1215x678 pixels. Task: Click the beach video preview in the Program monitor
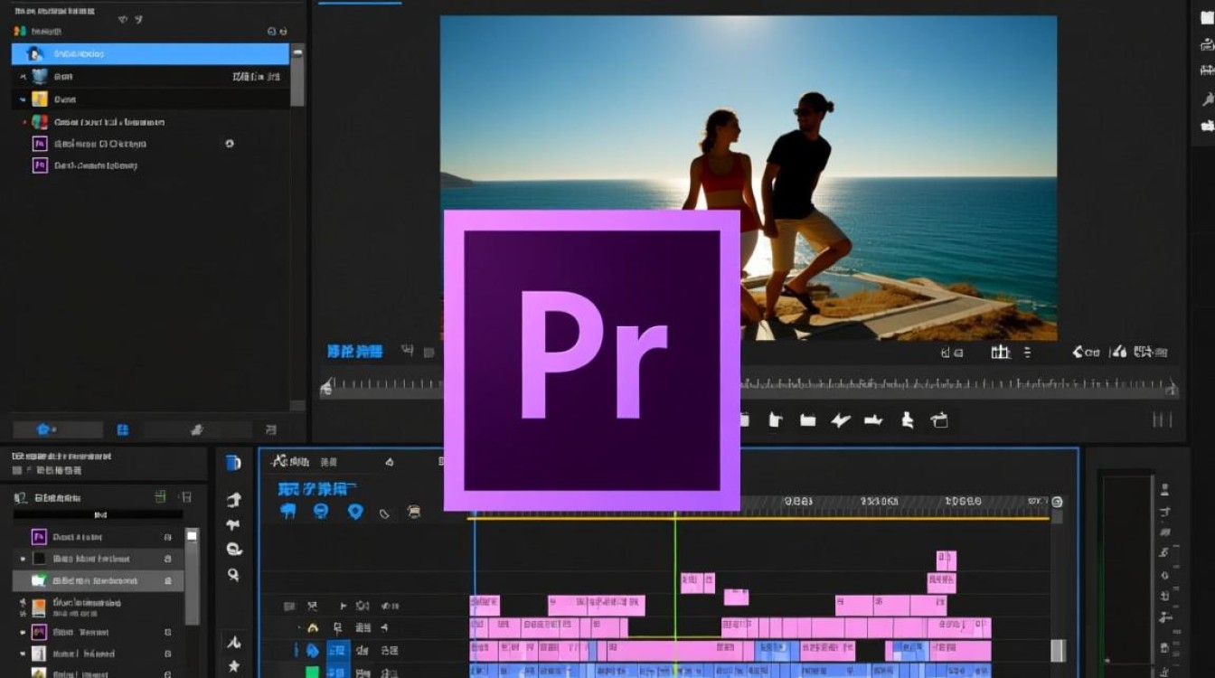pyautogui.click(x=749, y=177)
